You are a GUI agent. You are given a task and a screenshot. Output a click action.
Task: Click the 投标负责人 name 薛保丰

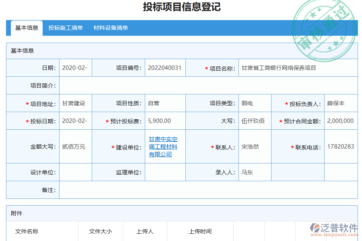click(337, 103)
